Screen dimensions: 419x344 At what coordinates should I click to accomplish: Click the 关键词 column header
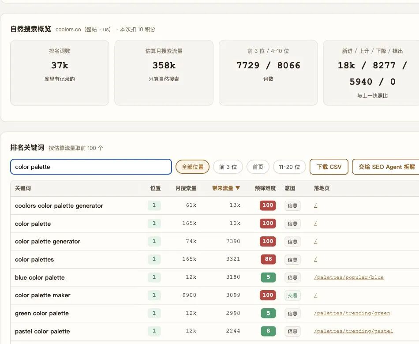coord(23,188)
